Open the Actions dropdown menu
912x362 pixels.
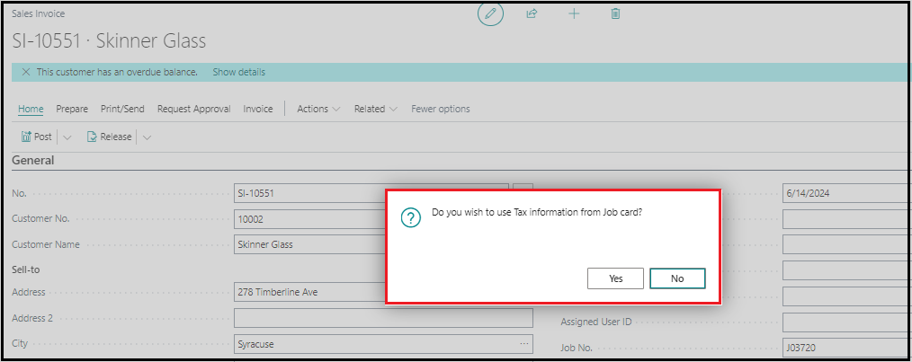point(318,109)
